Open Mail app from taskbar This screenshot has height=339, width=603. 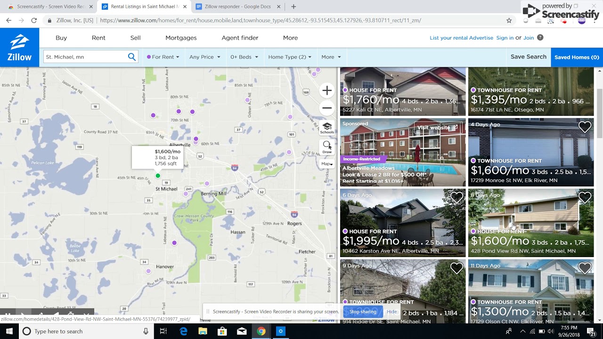tap(242, 331)
